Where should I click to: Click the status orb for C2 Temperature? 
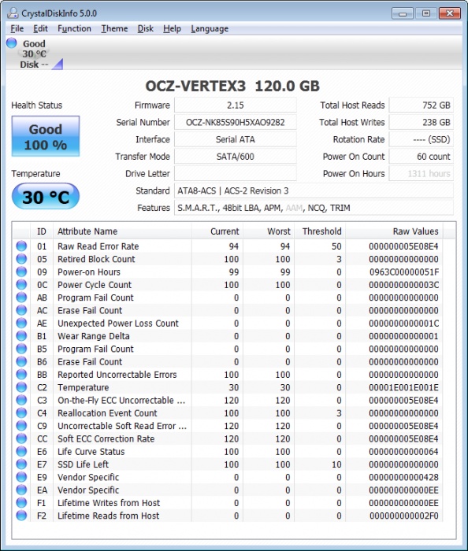point(21,387)
